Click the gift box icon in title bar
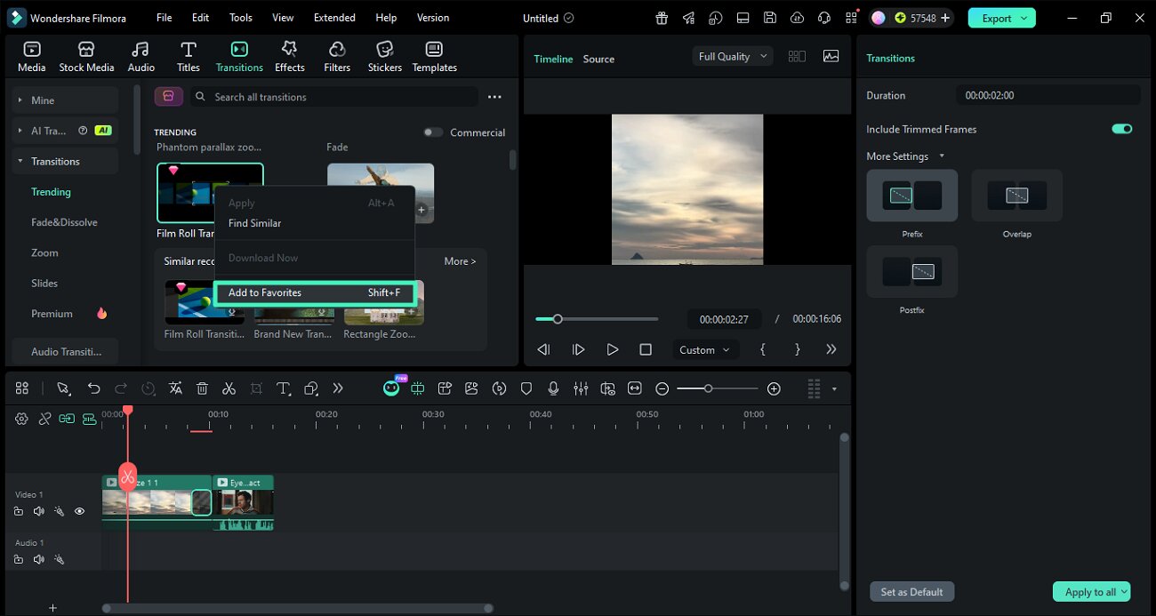1156x616 pixels. pyautogui.click(x=662, y=18)
